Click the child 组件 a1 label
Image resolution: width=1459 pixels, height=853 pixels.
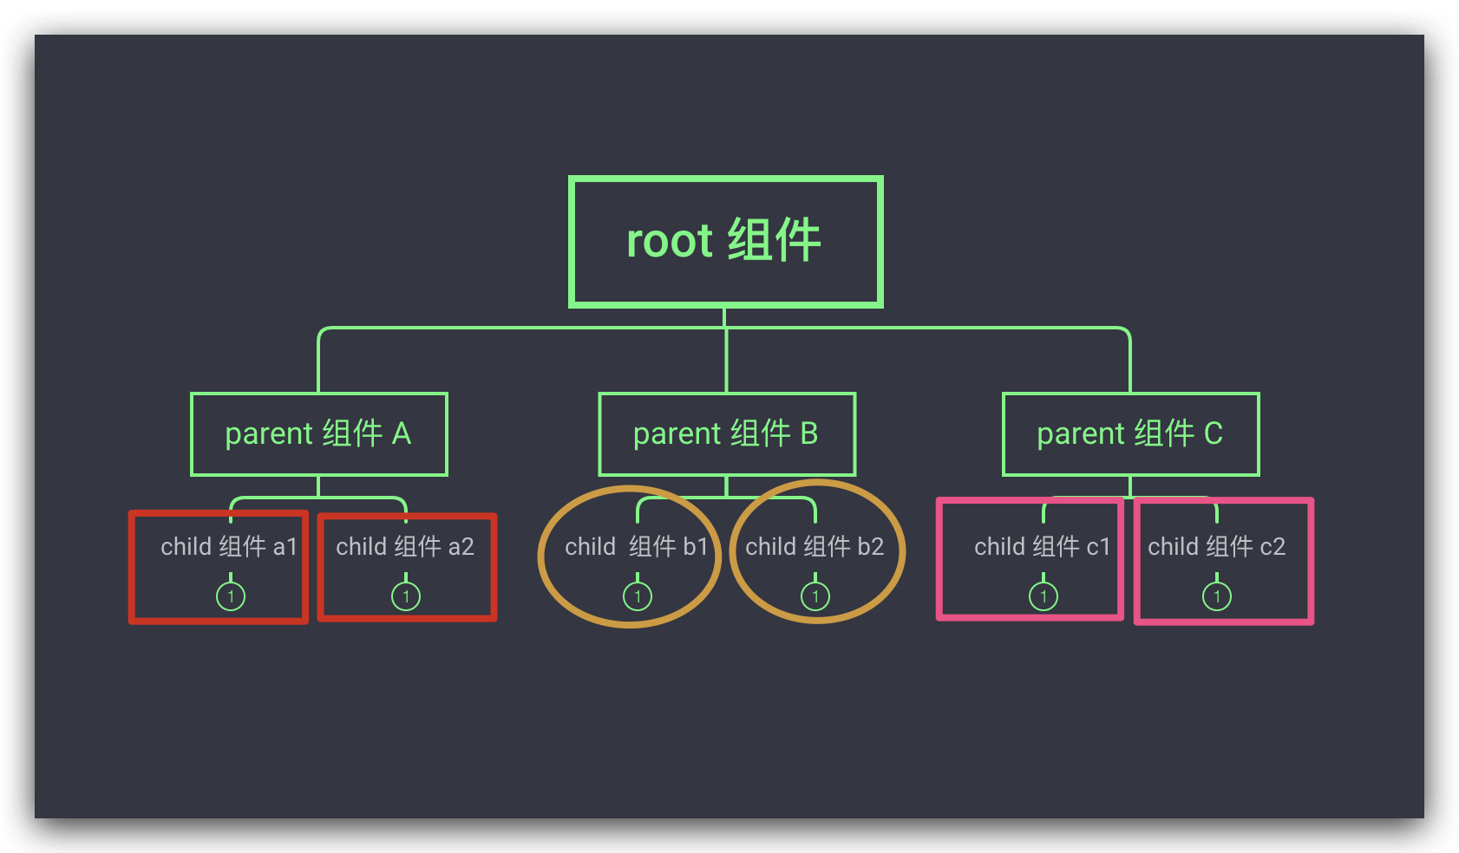[229, 547]
